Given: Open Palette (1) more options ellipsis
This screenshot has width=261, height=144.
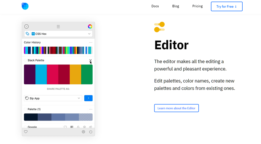Looking at the screenshot, I should (x=91, y=109).
